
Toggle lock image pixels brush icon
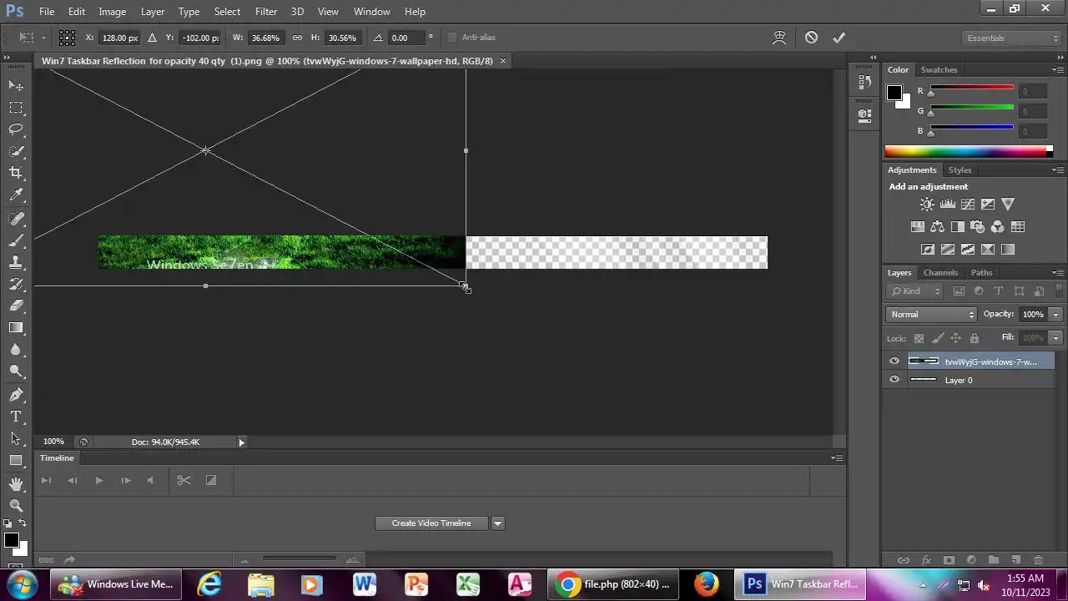(x=938, y=338)
